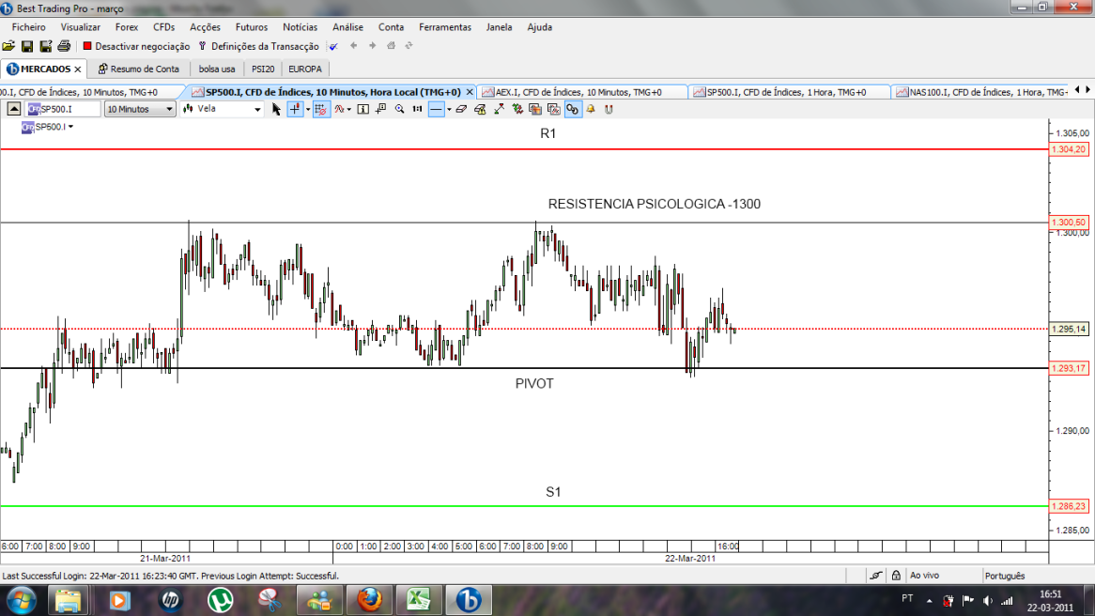This screenshot has height=616, width=1095.
Task: Select the horizontal line drawing tool
Action: point(436,109)
